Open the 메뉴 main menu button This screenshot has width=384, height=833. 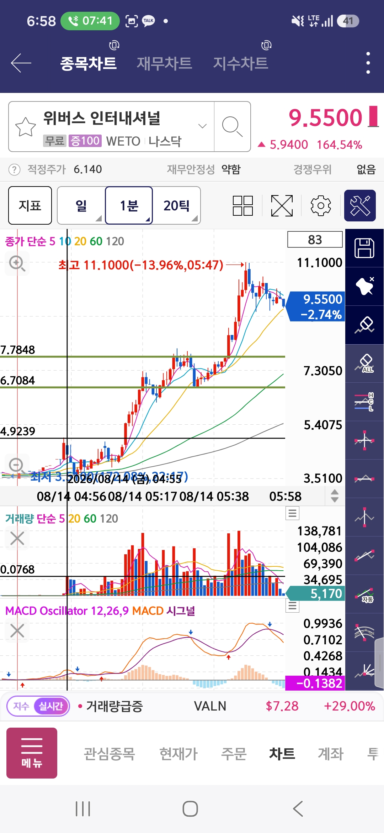(x=32, y=753)
